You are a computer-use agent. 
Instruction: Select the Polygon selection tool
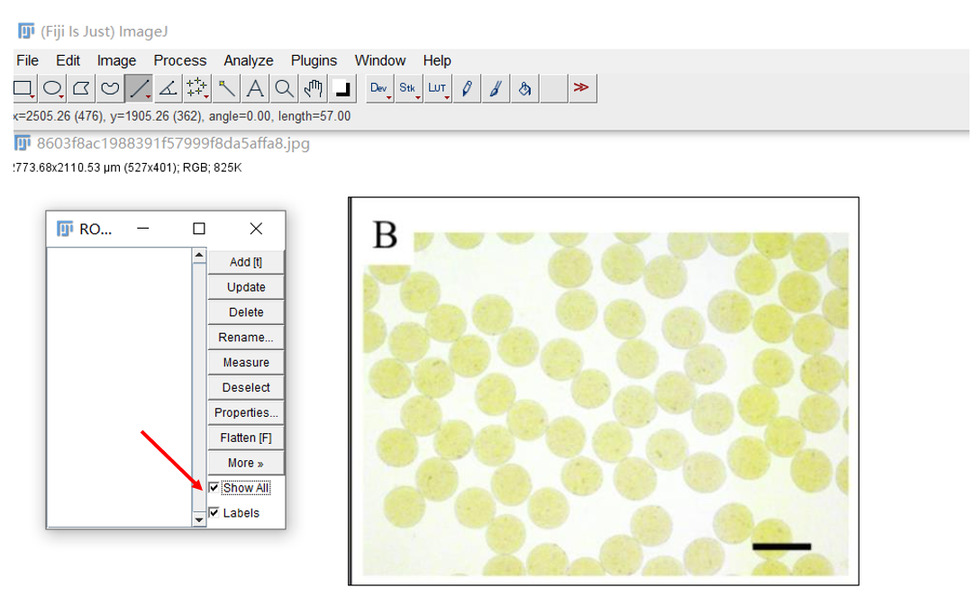point(81,88)
